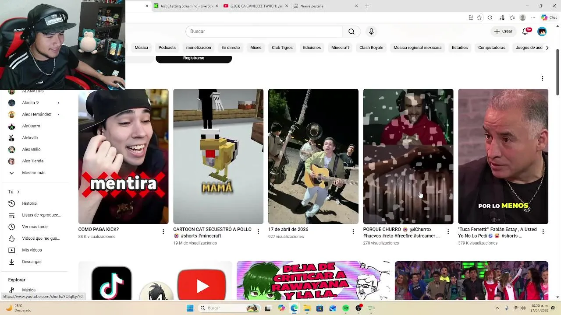
Task: Select the Música filter chip
Action: [141, 48]
